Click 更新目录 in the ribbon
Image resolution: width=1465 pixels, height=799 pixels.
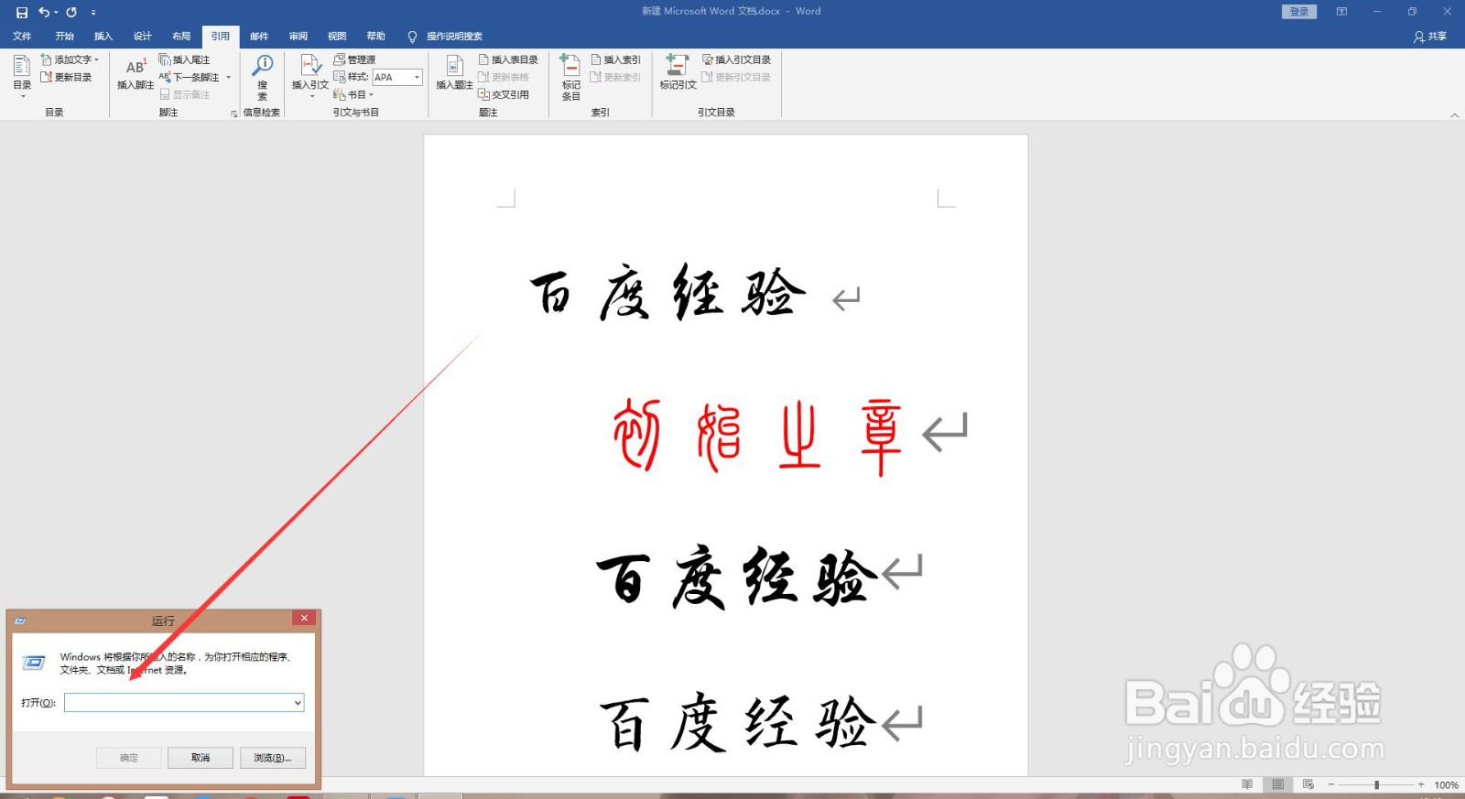pos(66,77)
